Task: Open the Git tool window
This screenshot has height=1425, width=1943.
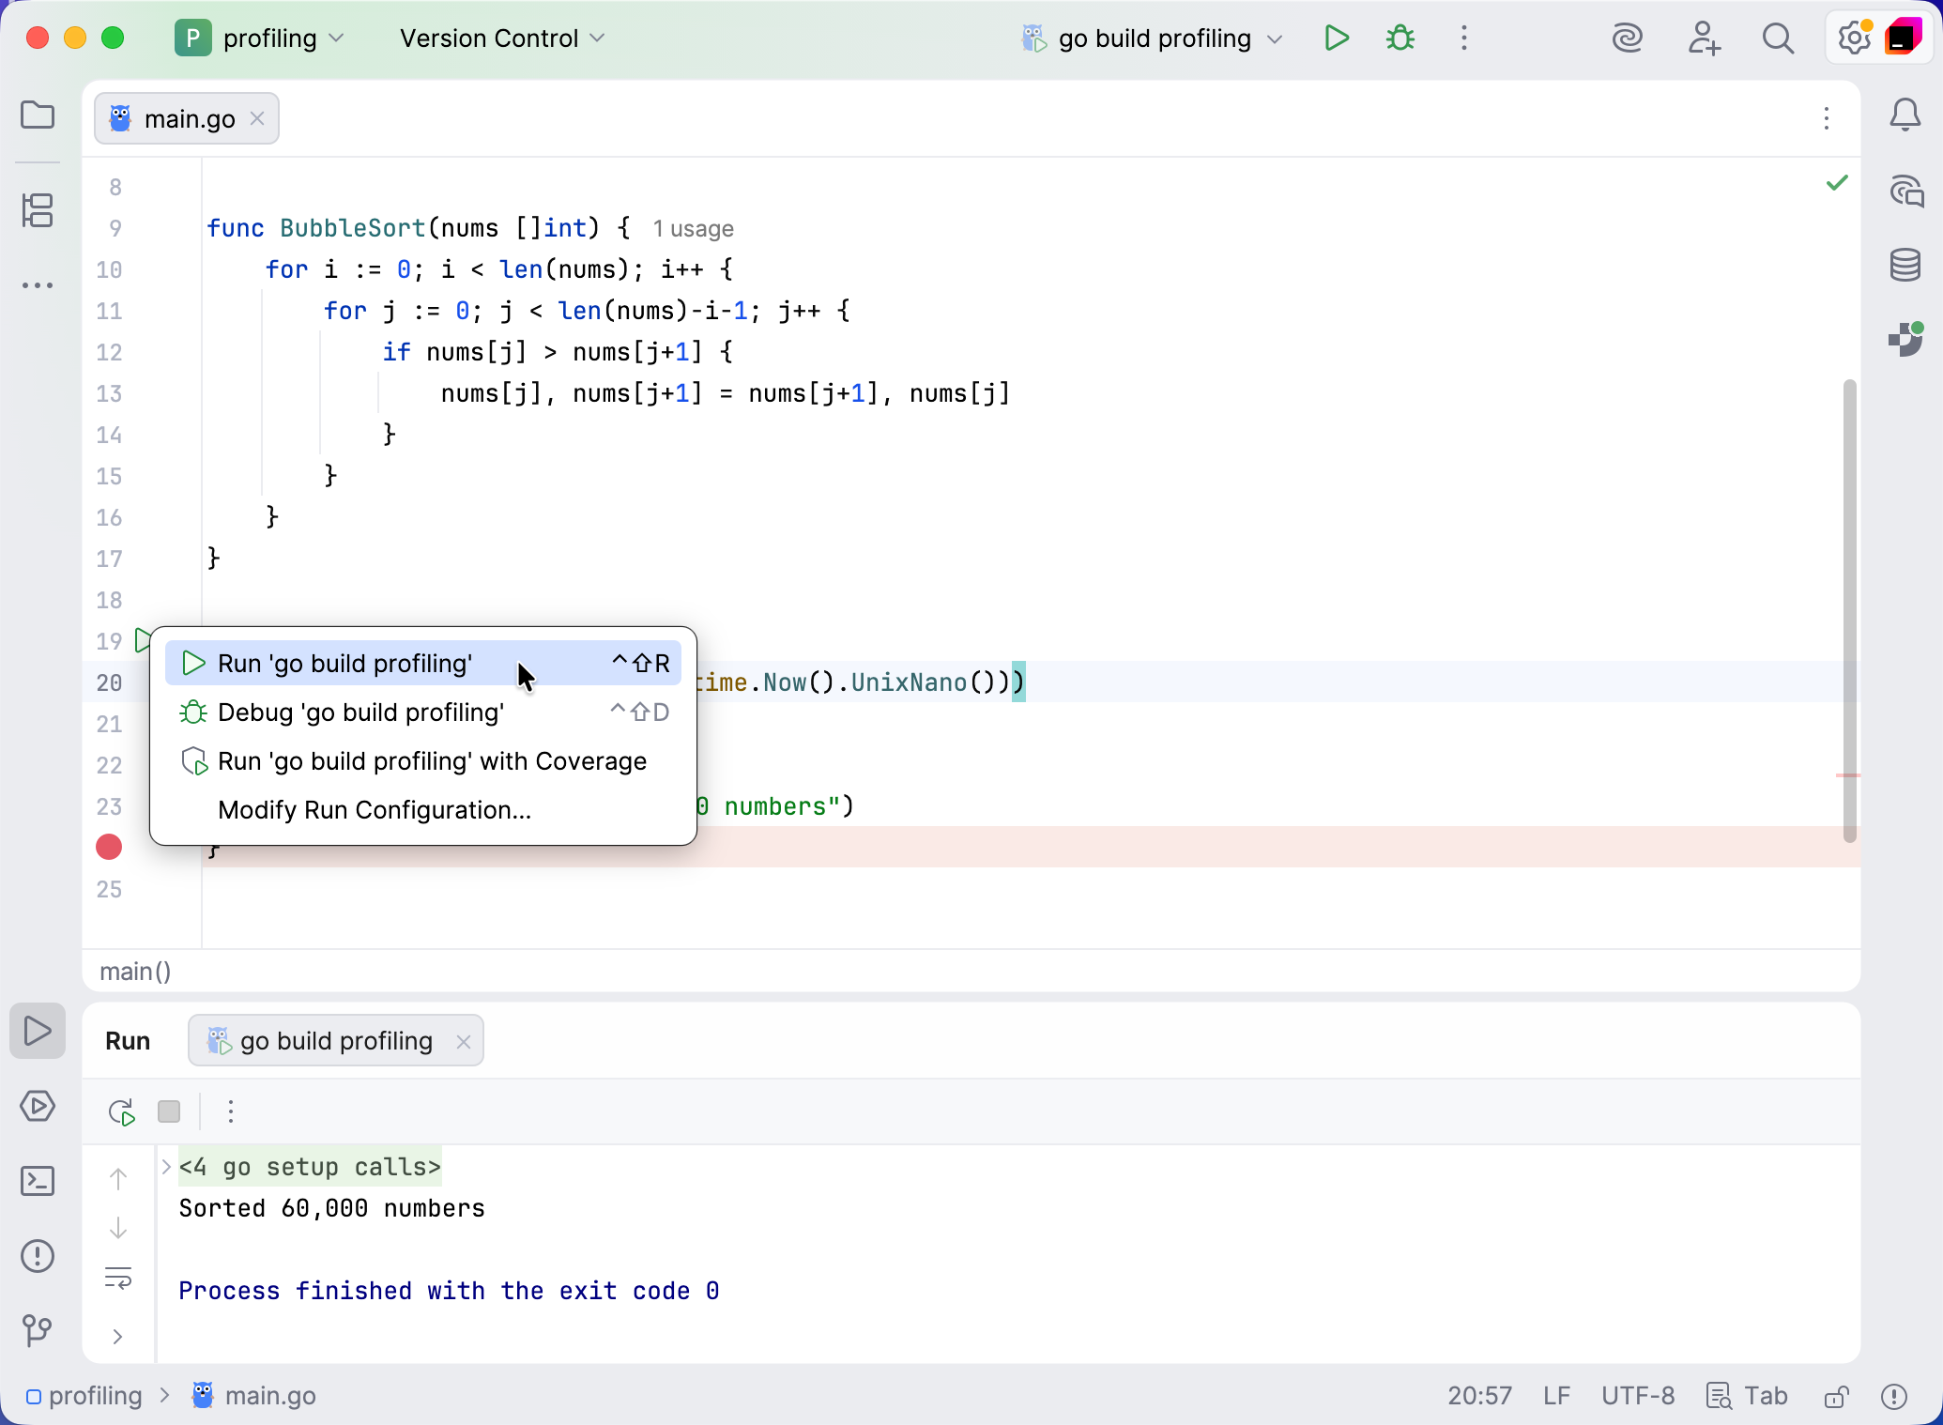Action: point(38,1330)
